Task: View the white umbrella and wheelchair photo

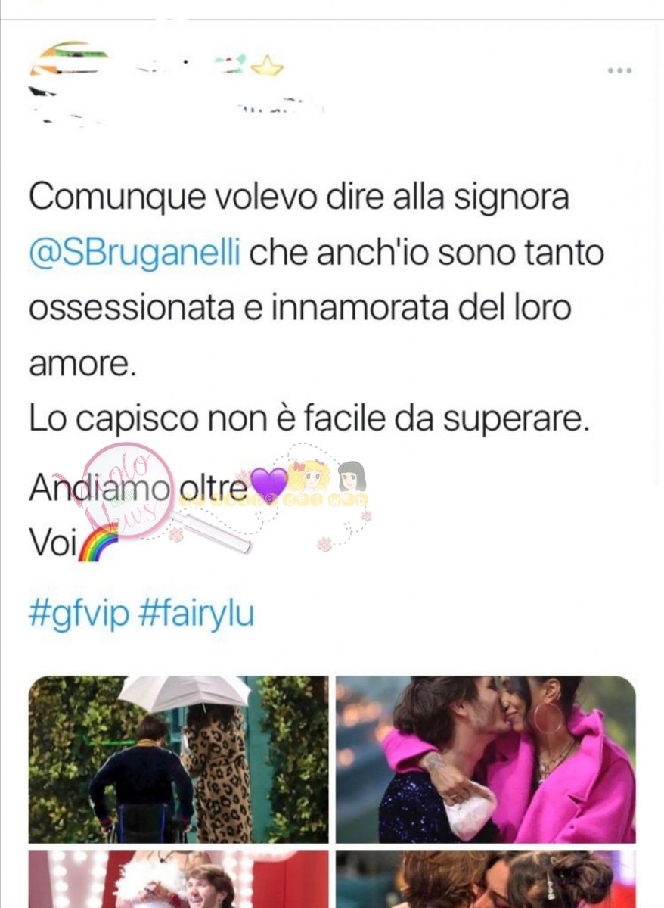Action: tap(178, 759)
